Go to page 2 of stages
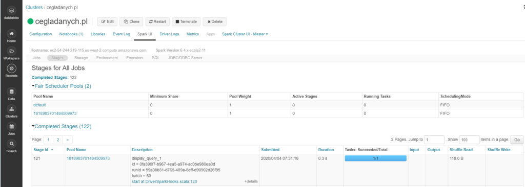Image resolution: width=525 pixels, height=187 pixels. (x=58, y=139)
